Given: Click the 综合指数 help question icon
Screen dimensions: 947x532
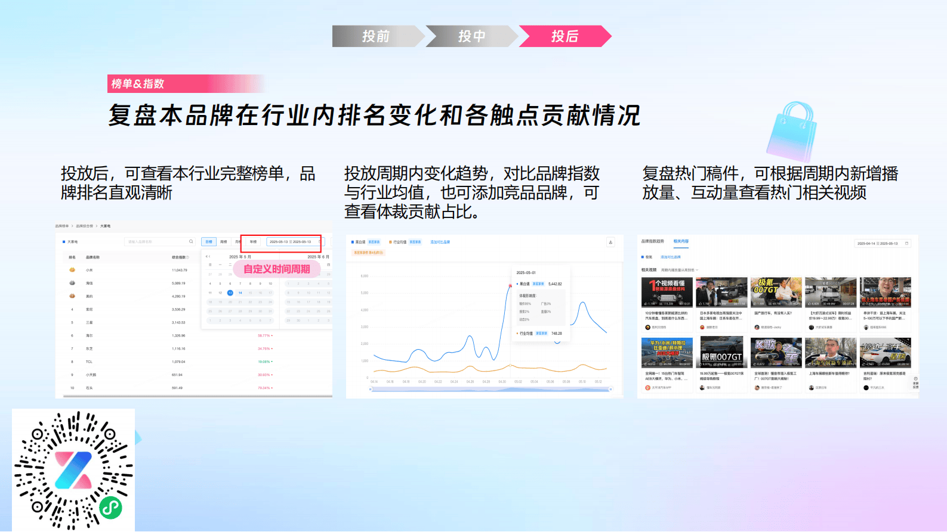Looking at the screenshot, I should click(187, 257).
